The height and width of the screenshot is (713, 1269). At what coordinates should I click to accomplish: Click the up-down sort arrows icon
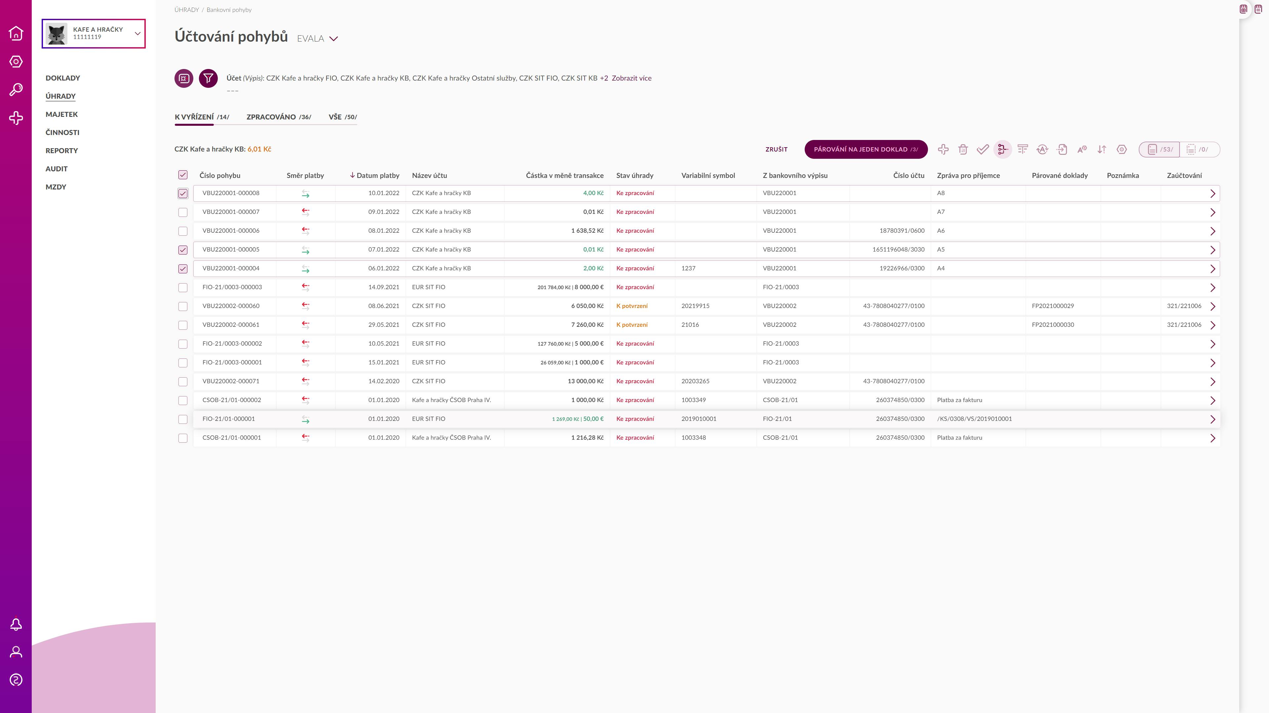coord(1102,149)
